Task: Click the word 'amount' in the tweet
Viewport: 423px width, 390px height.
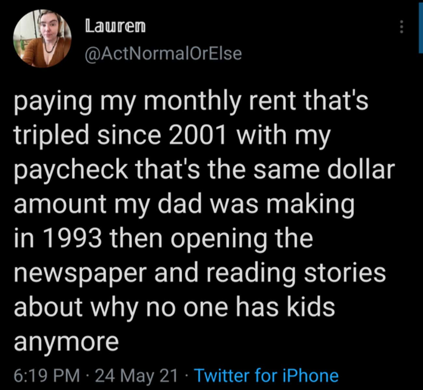Action: tap(60, 204)
